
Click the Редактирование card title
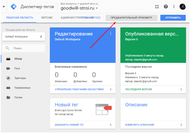point(74,34)
